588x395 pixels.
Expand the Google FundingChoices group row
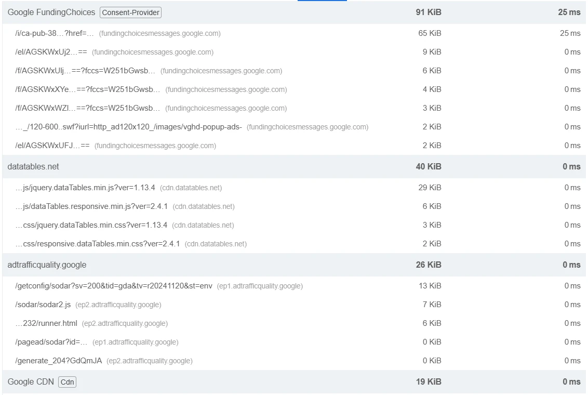click(x=51, y=12)
